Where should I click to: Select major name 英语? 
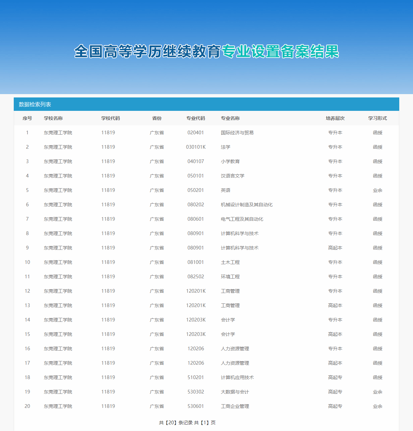(226, 190)
